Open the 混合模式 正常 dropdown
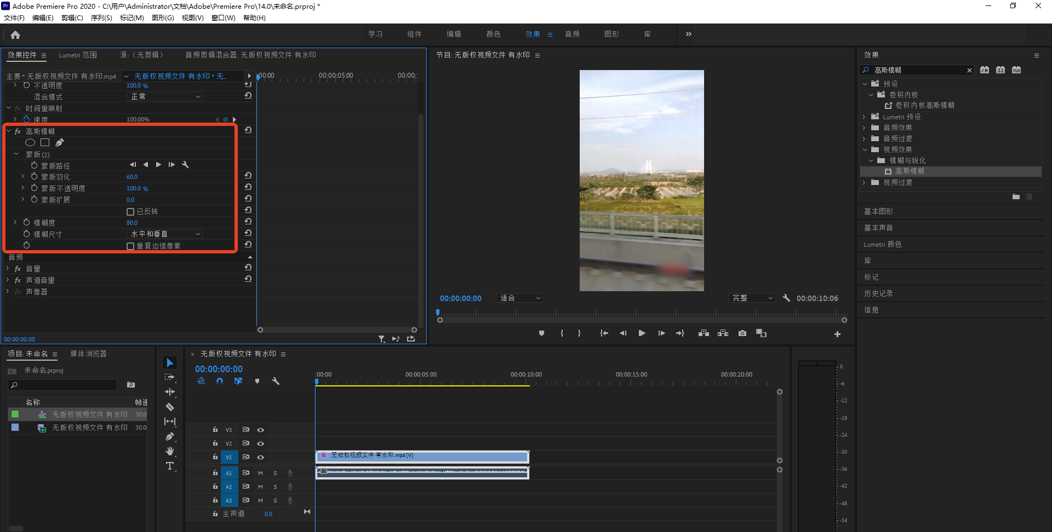 [165, 96]
